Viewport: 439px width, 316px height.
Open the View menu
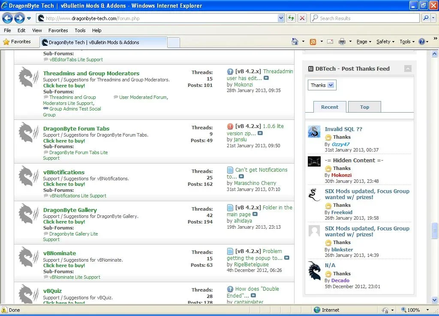(x=37, y=30)
